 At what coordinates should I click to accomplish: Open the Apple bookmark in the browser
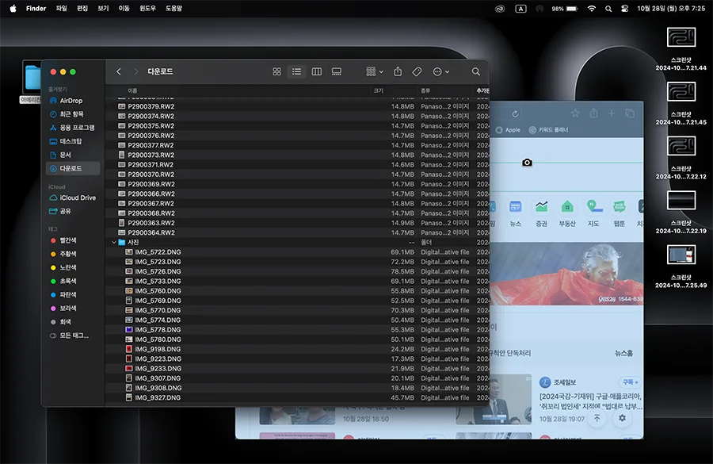pyautogui.click(x=508, y=130)
